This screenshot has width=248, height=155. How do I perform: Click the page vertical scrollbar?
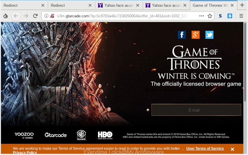(245, 63)
